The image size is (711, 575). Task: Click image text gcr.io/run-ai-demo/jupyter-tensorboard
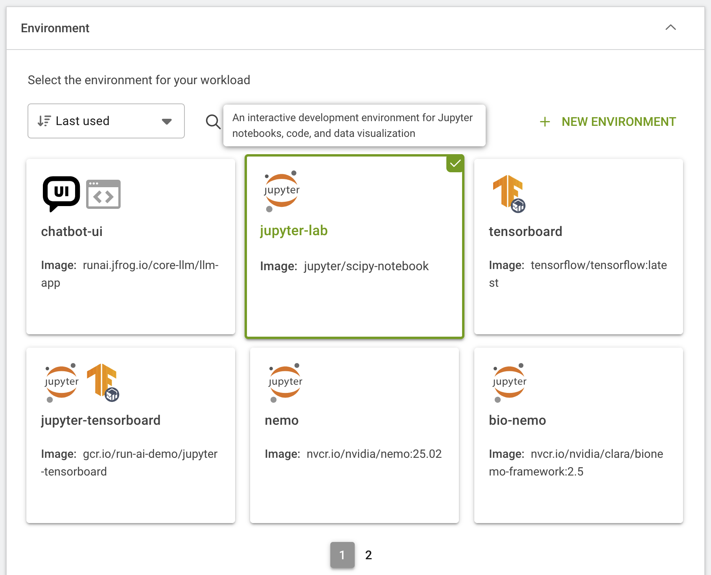[x=129, y=463]
